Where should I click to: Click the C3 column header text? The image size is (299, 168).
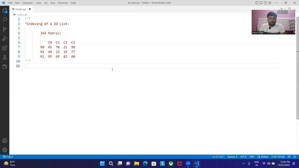pyautogui.click(x=73, y=42)
